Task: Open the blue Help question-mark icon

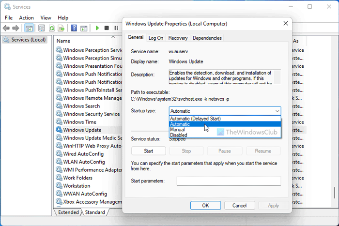Action: (x=74, y=28)
